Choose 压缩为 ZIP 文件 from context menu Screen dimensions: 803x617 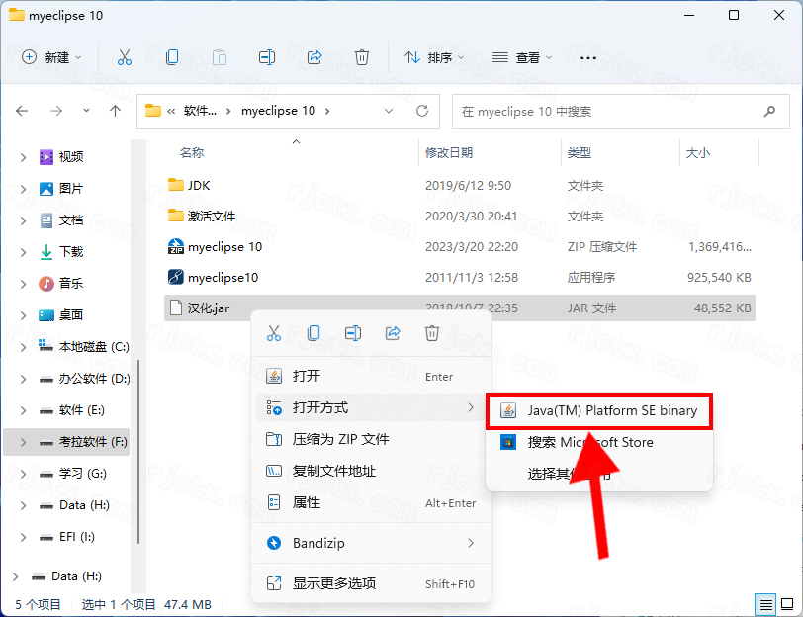(x=340, y=439)
